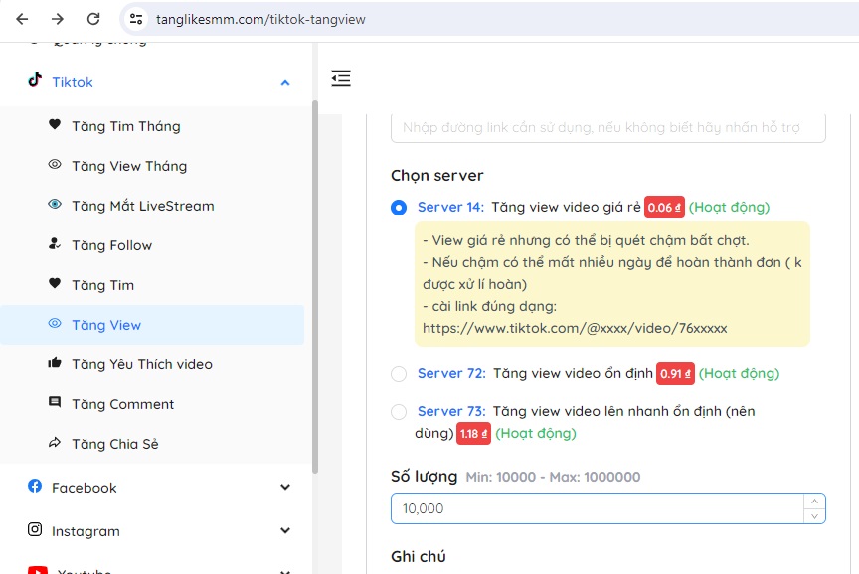Click the TikTok logo icon in sidebar
Screen dimensions: 859x574
pyautogui.click(x=35, y=79)
